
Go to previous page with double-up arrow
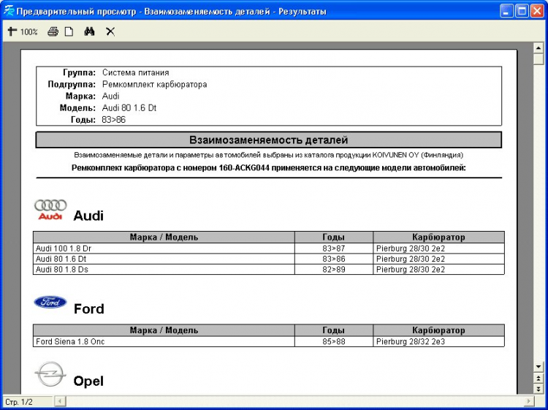(539, 378)
